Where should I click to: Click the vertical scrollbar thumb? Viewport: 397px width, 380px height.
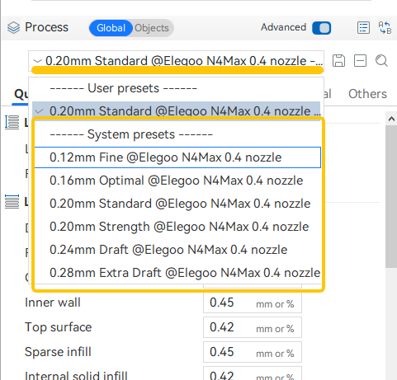tap(391, 196)
